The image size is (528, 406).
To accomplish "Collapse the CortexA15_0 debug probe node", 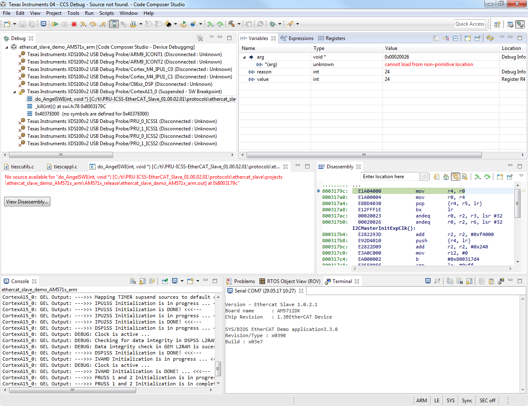I will pyautogui.click(x=14, y=92).
